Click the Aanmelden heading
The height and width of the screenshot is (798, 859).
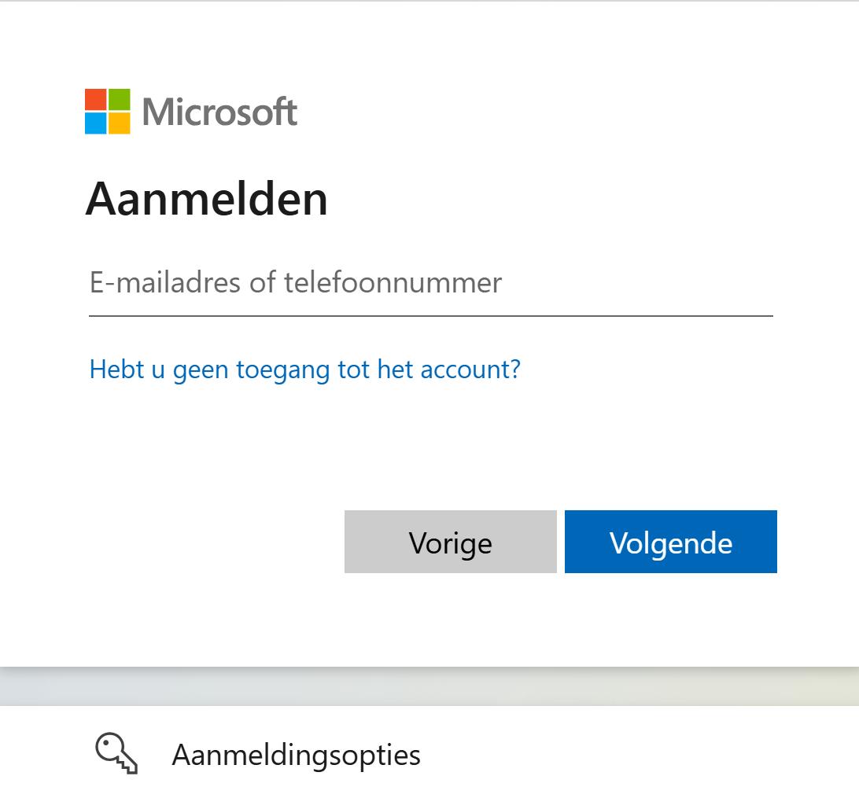206,199
